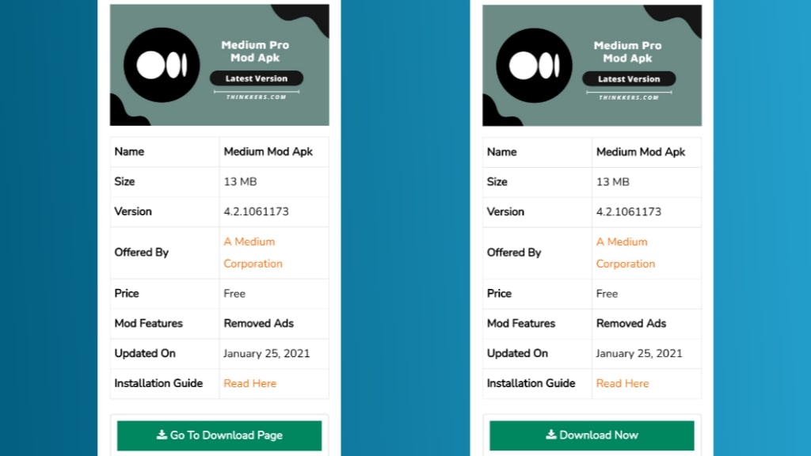The height and width of the screenshot is (456, 811).
Task: Open Read Here installation guide in left table
Action: [x=249, y=383]
